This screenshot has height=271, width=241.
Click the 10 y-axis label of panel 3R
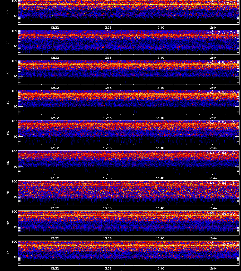[15, 76]
